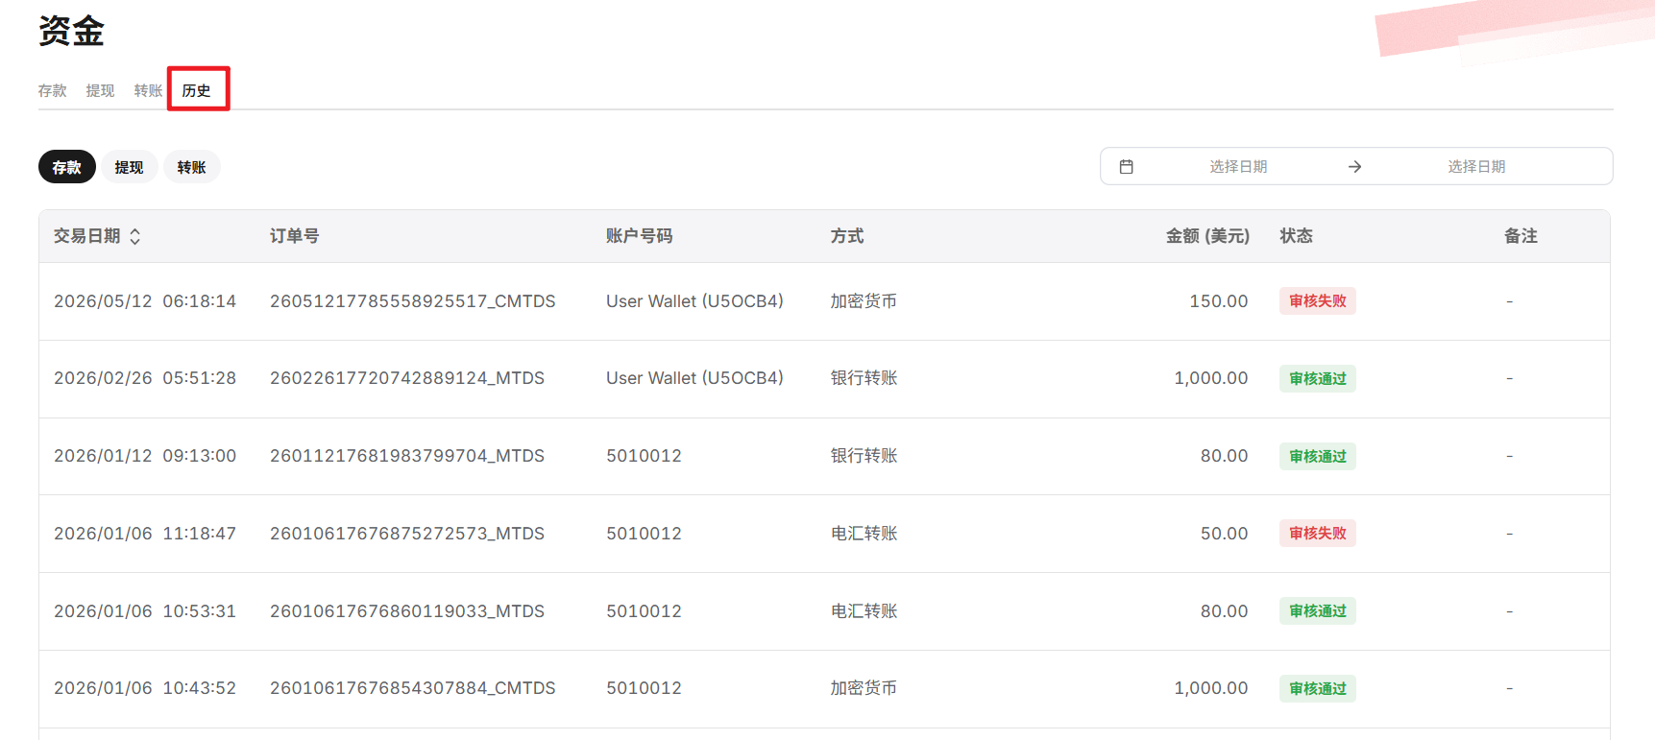This screenshot has height=740, width=1655.
Task: Click the 150.00 amount
Action: click(1219, 301)
